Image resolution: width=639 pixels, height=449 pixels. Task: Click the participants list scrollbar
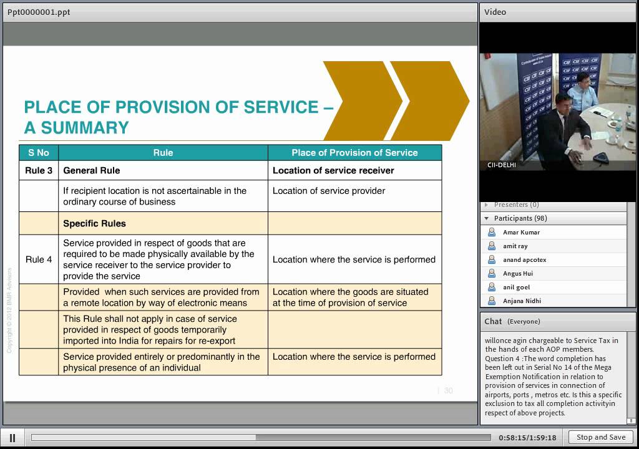631,254
